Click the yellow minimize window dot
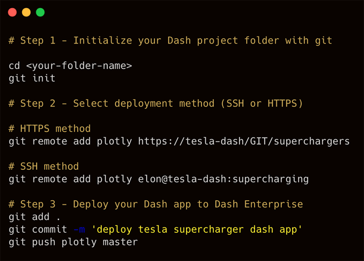 (x=26, y=12)
